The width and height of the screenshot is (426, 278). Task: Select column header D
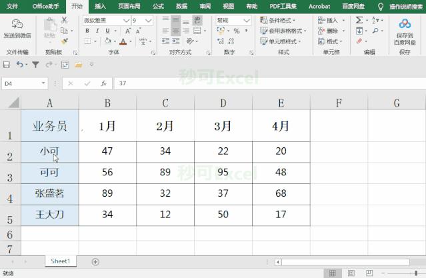(x=223, y=103)
